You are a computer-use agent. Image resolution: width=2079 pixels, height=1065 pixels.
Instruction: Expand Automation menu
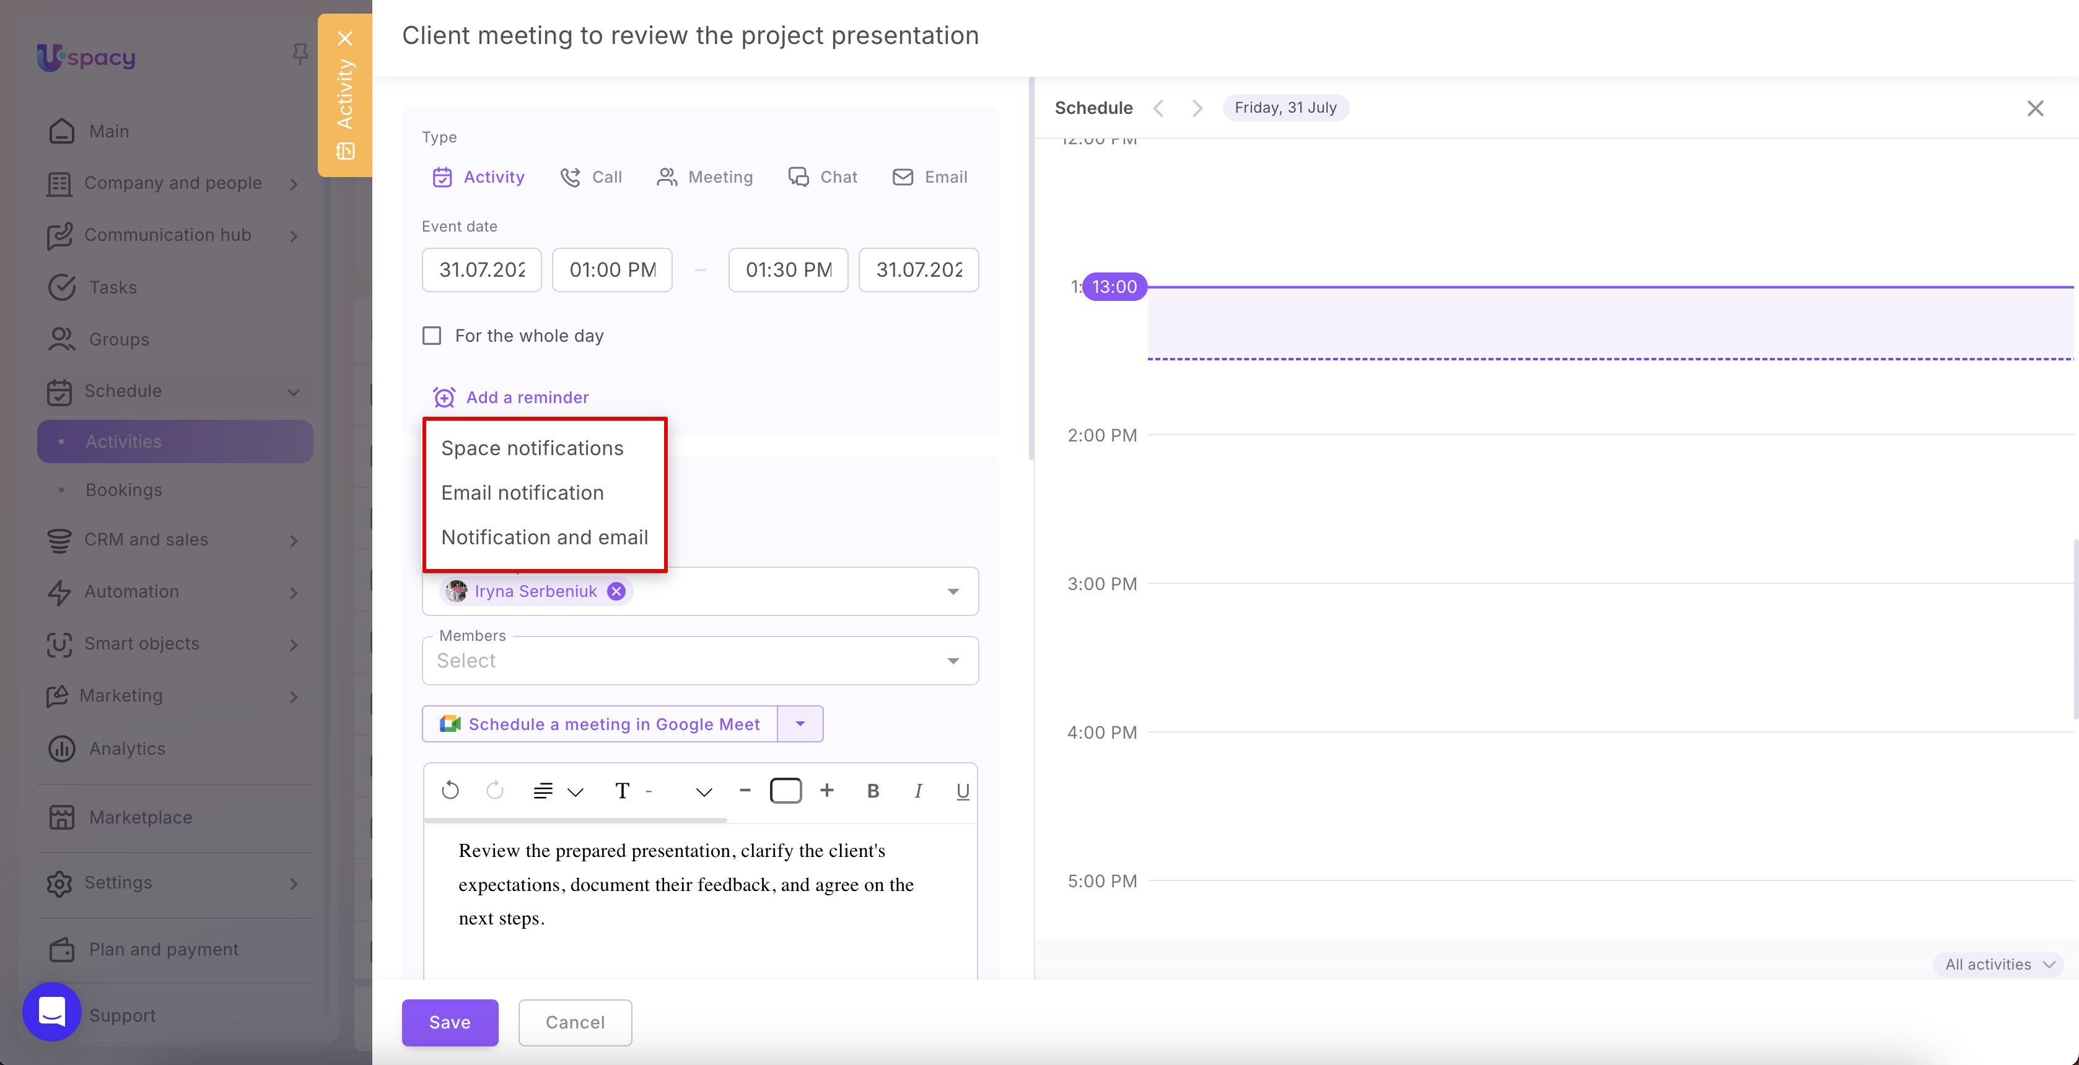click(x=294, y=592)
